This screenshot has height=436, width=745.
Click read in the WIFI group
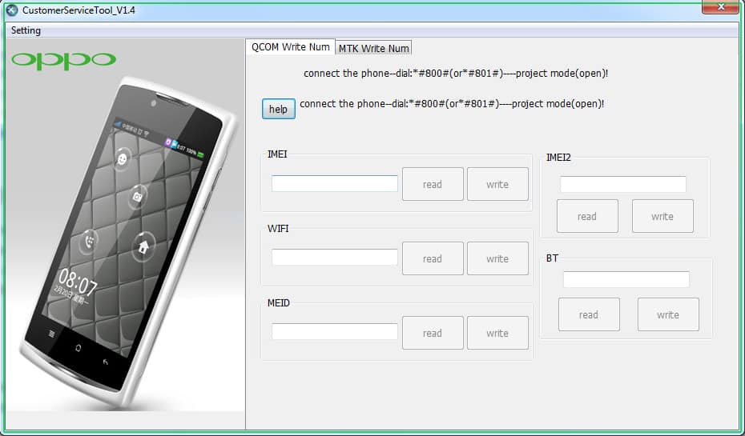click(x=433, y=258)
